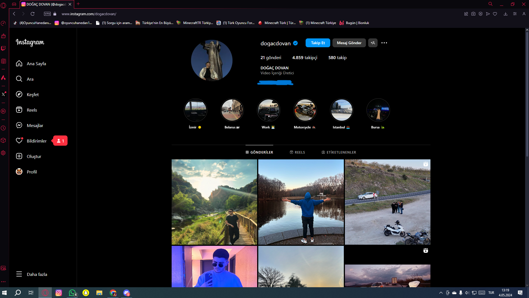Open the Ara search panel

click(25, 79)
